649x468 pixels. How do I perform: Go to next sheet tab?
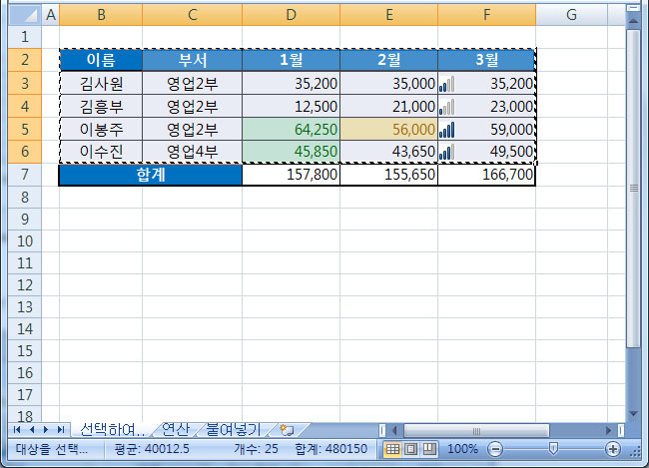tap(46, 430)
